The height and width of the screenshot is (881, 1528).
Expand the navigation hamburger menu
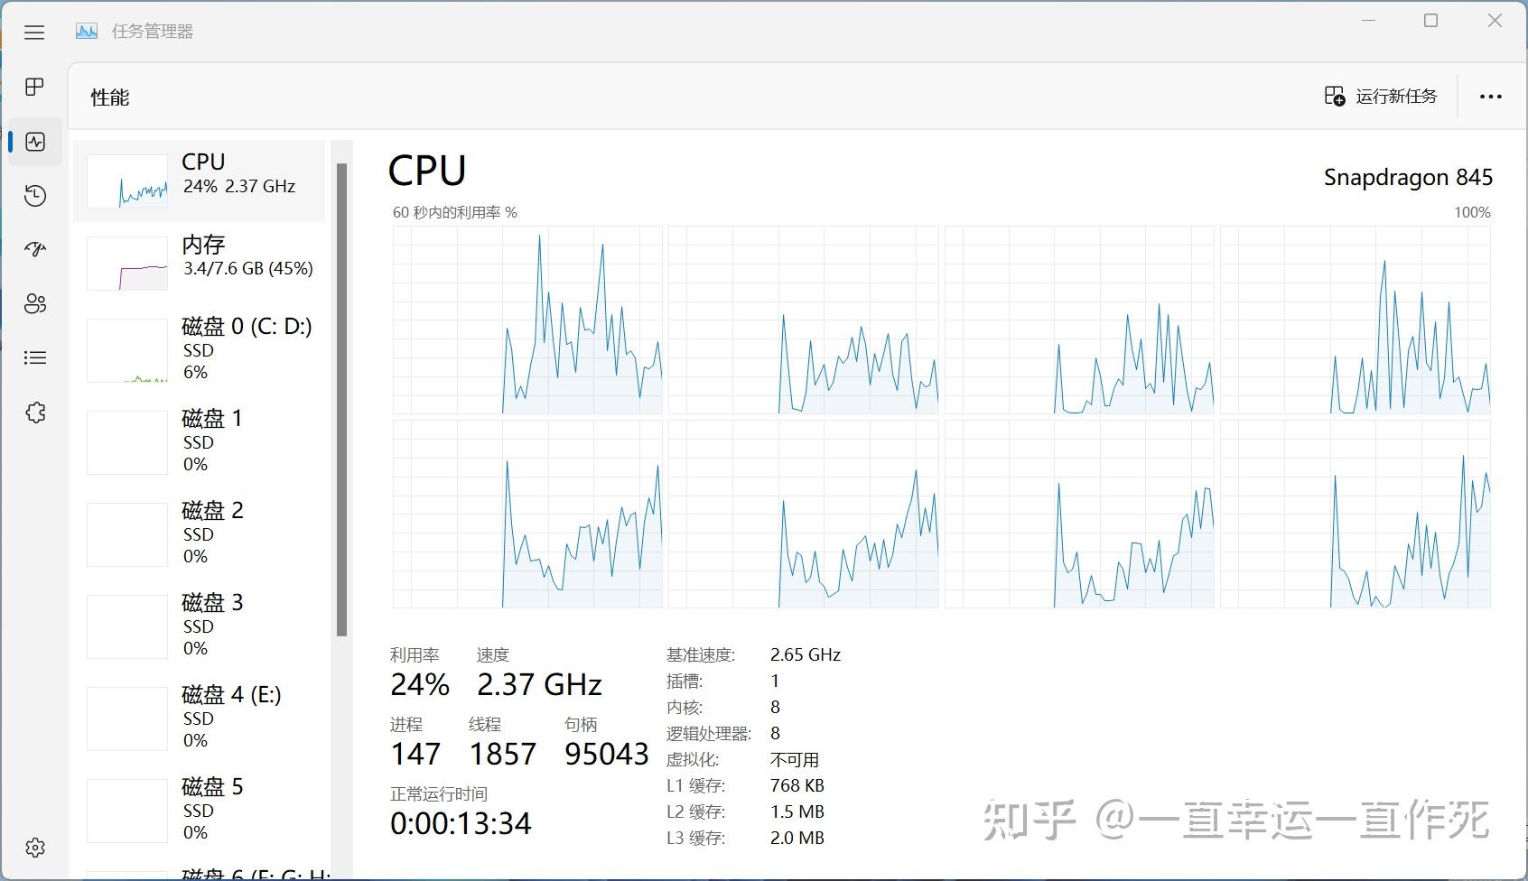click(34, 32)
